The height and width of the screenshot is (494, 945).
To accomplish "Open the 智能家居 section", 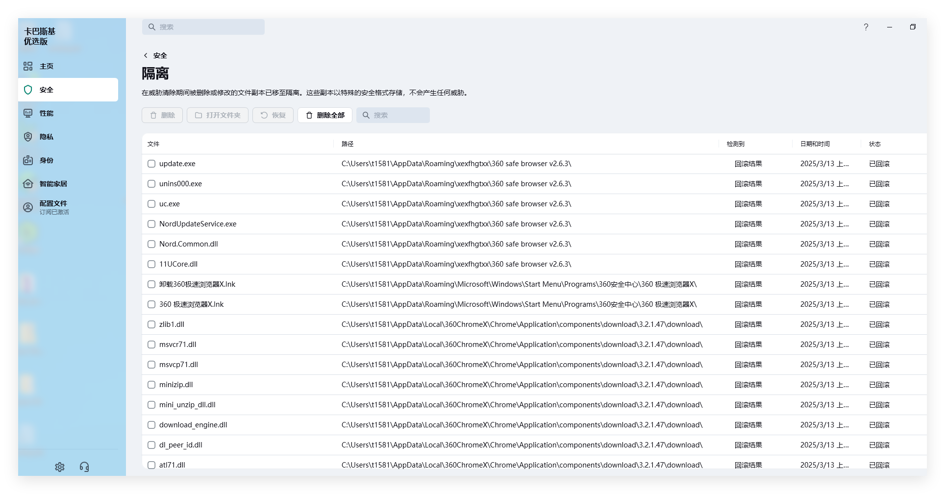I will click(68, 184).
